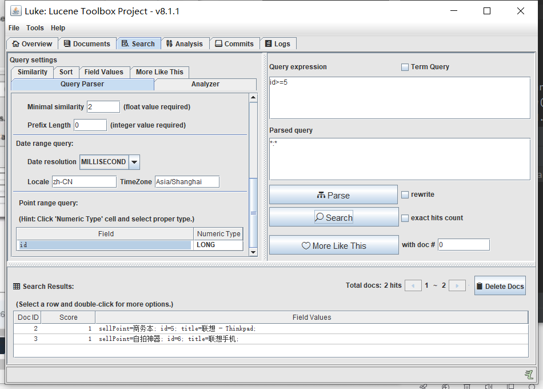The height and width of the screenshot is (389, 543).
Task: Go to previous results page arrow
Action: tap(413, 285)
